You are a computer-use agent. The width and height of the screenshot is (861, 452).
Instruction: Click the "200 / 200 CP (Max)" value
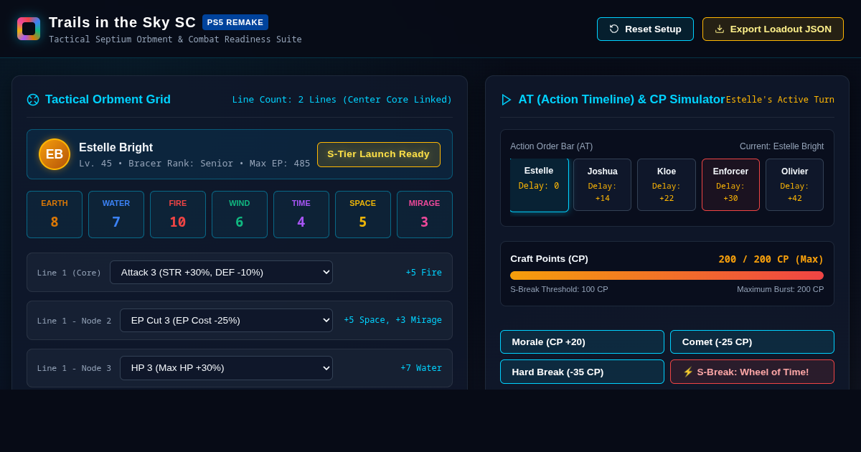(771, 259)
